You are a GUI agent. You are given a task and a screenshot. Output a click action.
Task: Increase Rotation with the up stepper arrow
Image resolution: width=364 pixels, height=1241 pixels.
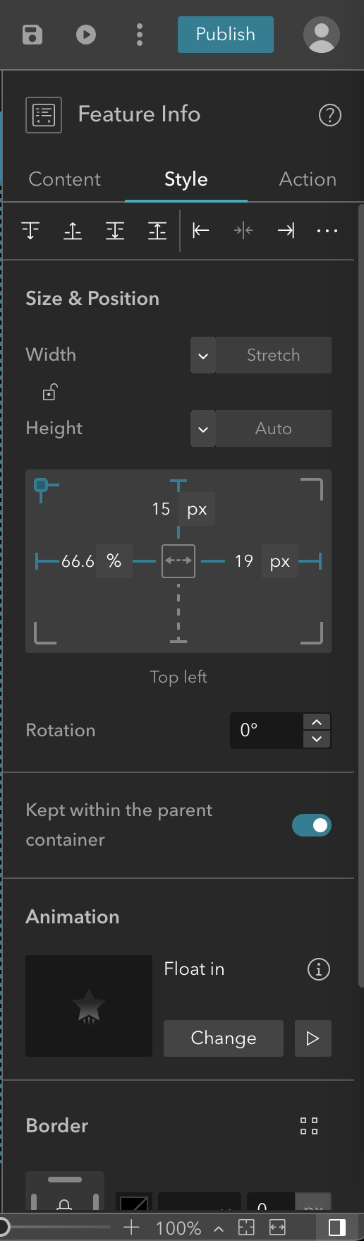coord(317,722)
